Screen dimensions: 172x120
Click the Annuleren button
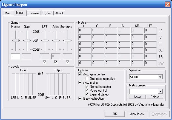pos(137,114)
